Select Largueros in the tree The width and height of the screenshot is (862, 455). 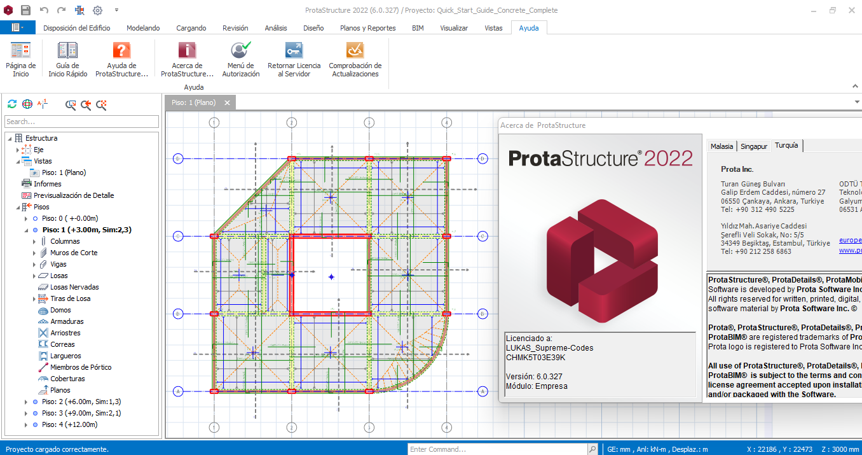coord(65,356)
